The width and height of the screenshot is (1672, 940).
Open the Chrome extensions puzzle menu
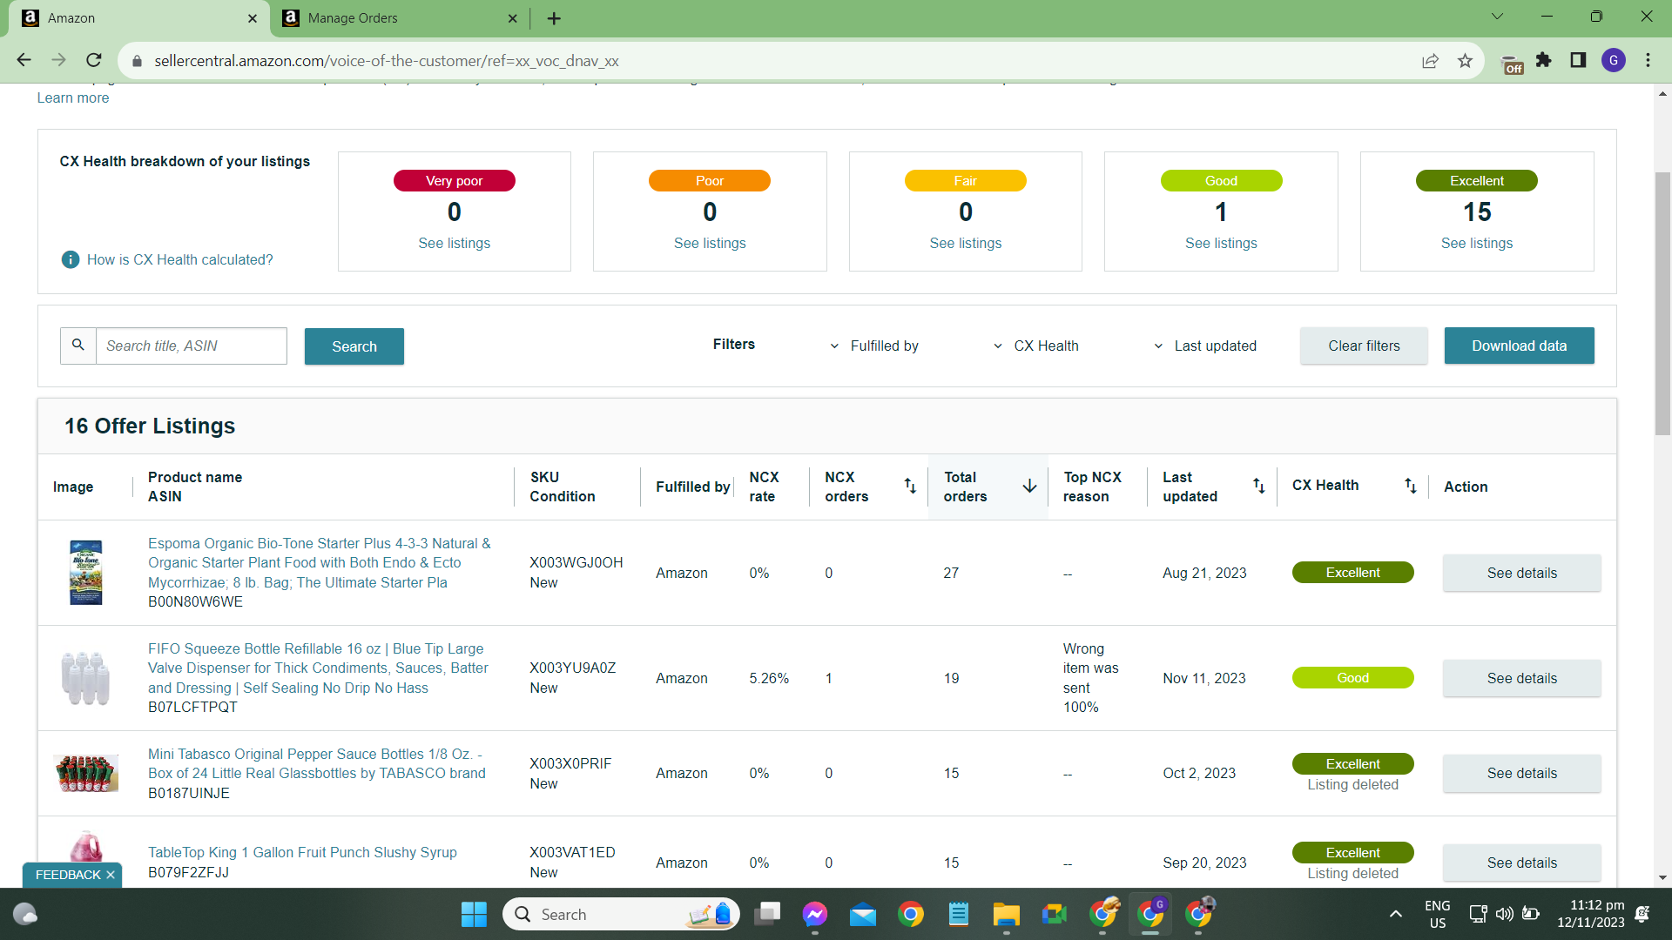[x=1544, y=60]
